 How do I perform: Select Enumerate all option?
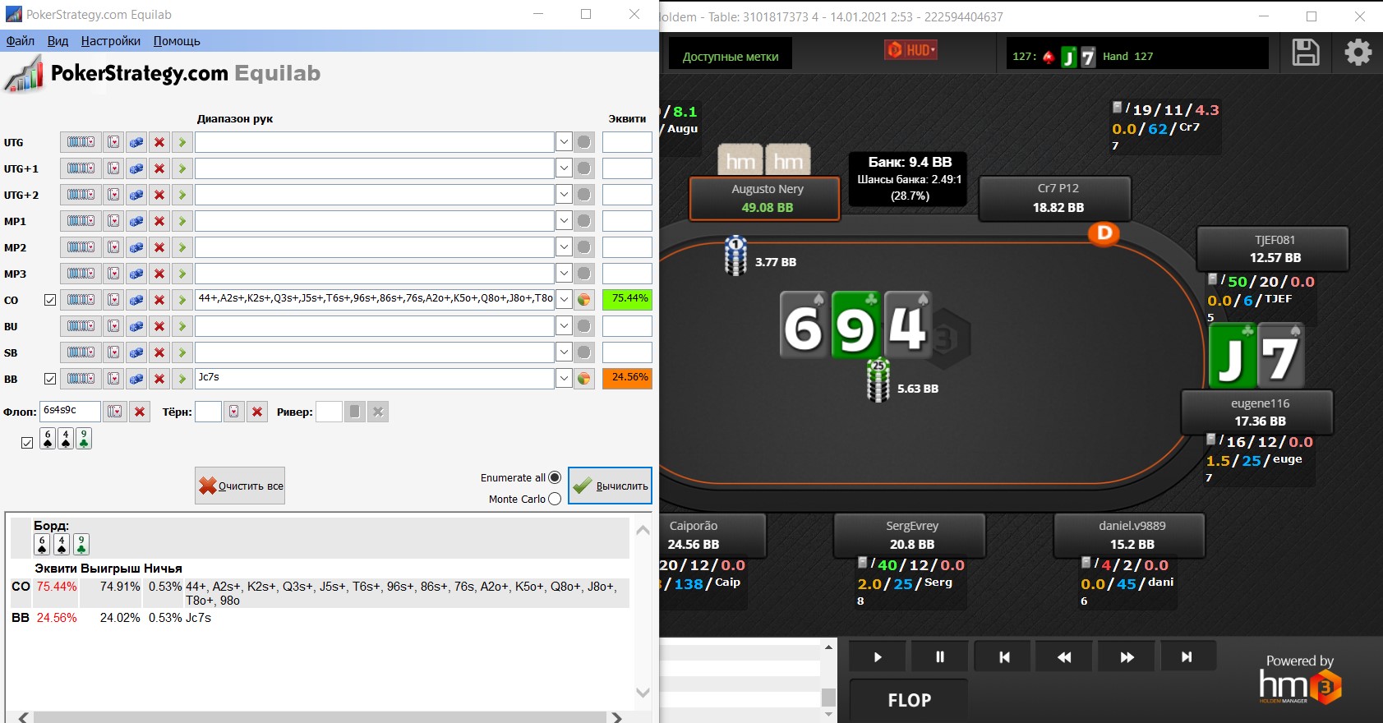tap(555, 477)
